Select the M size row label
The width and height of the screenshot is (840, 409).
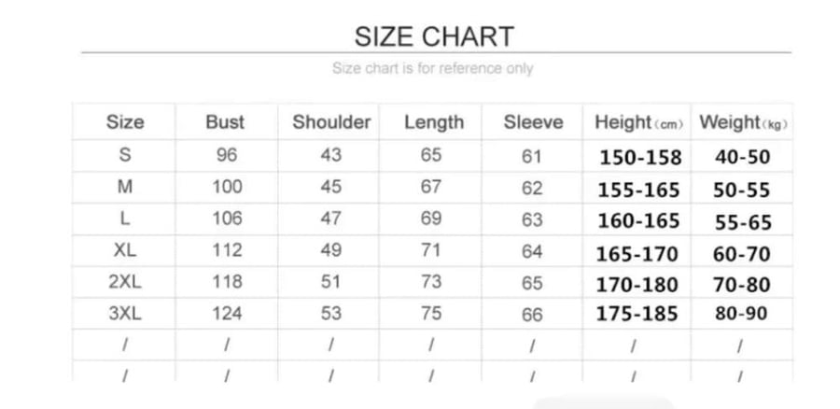tap(125, 187)
